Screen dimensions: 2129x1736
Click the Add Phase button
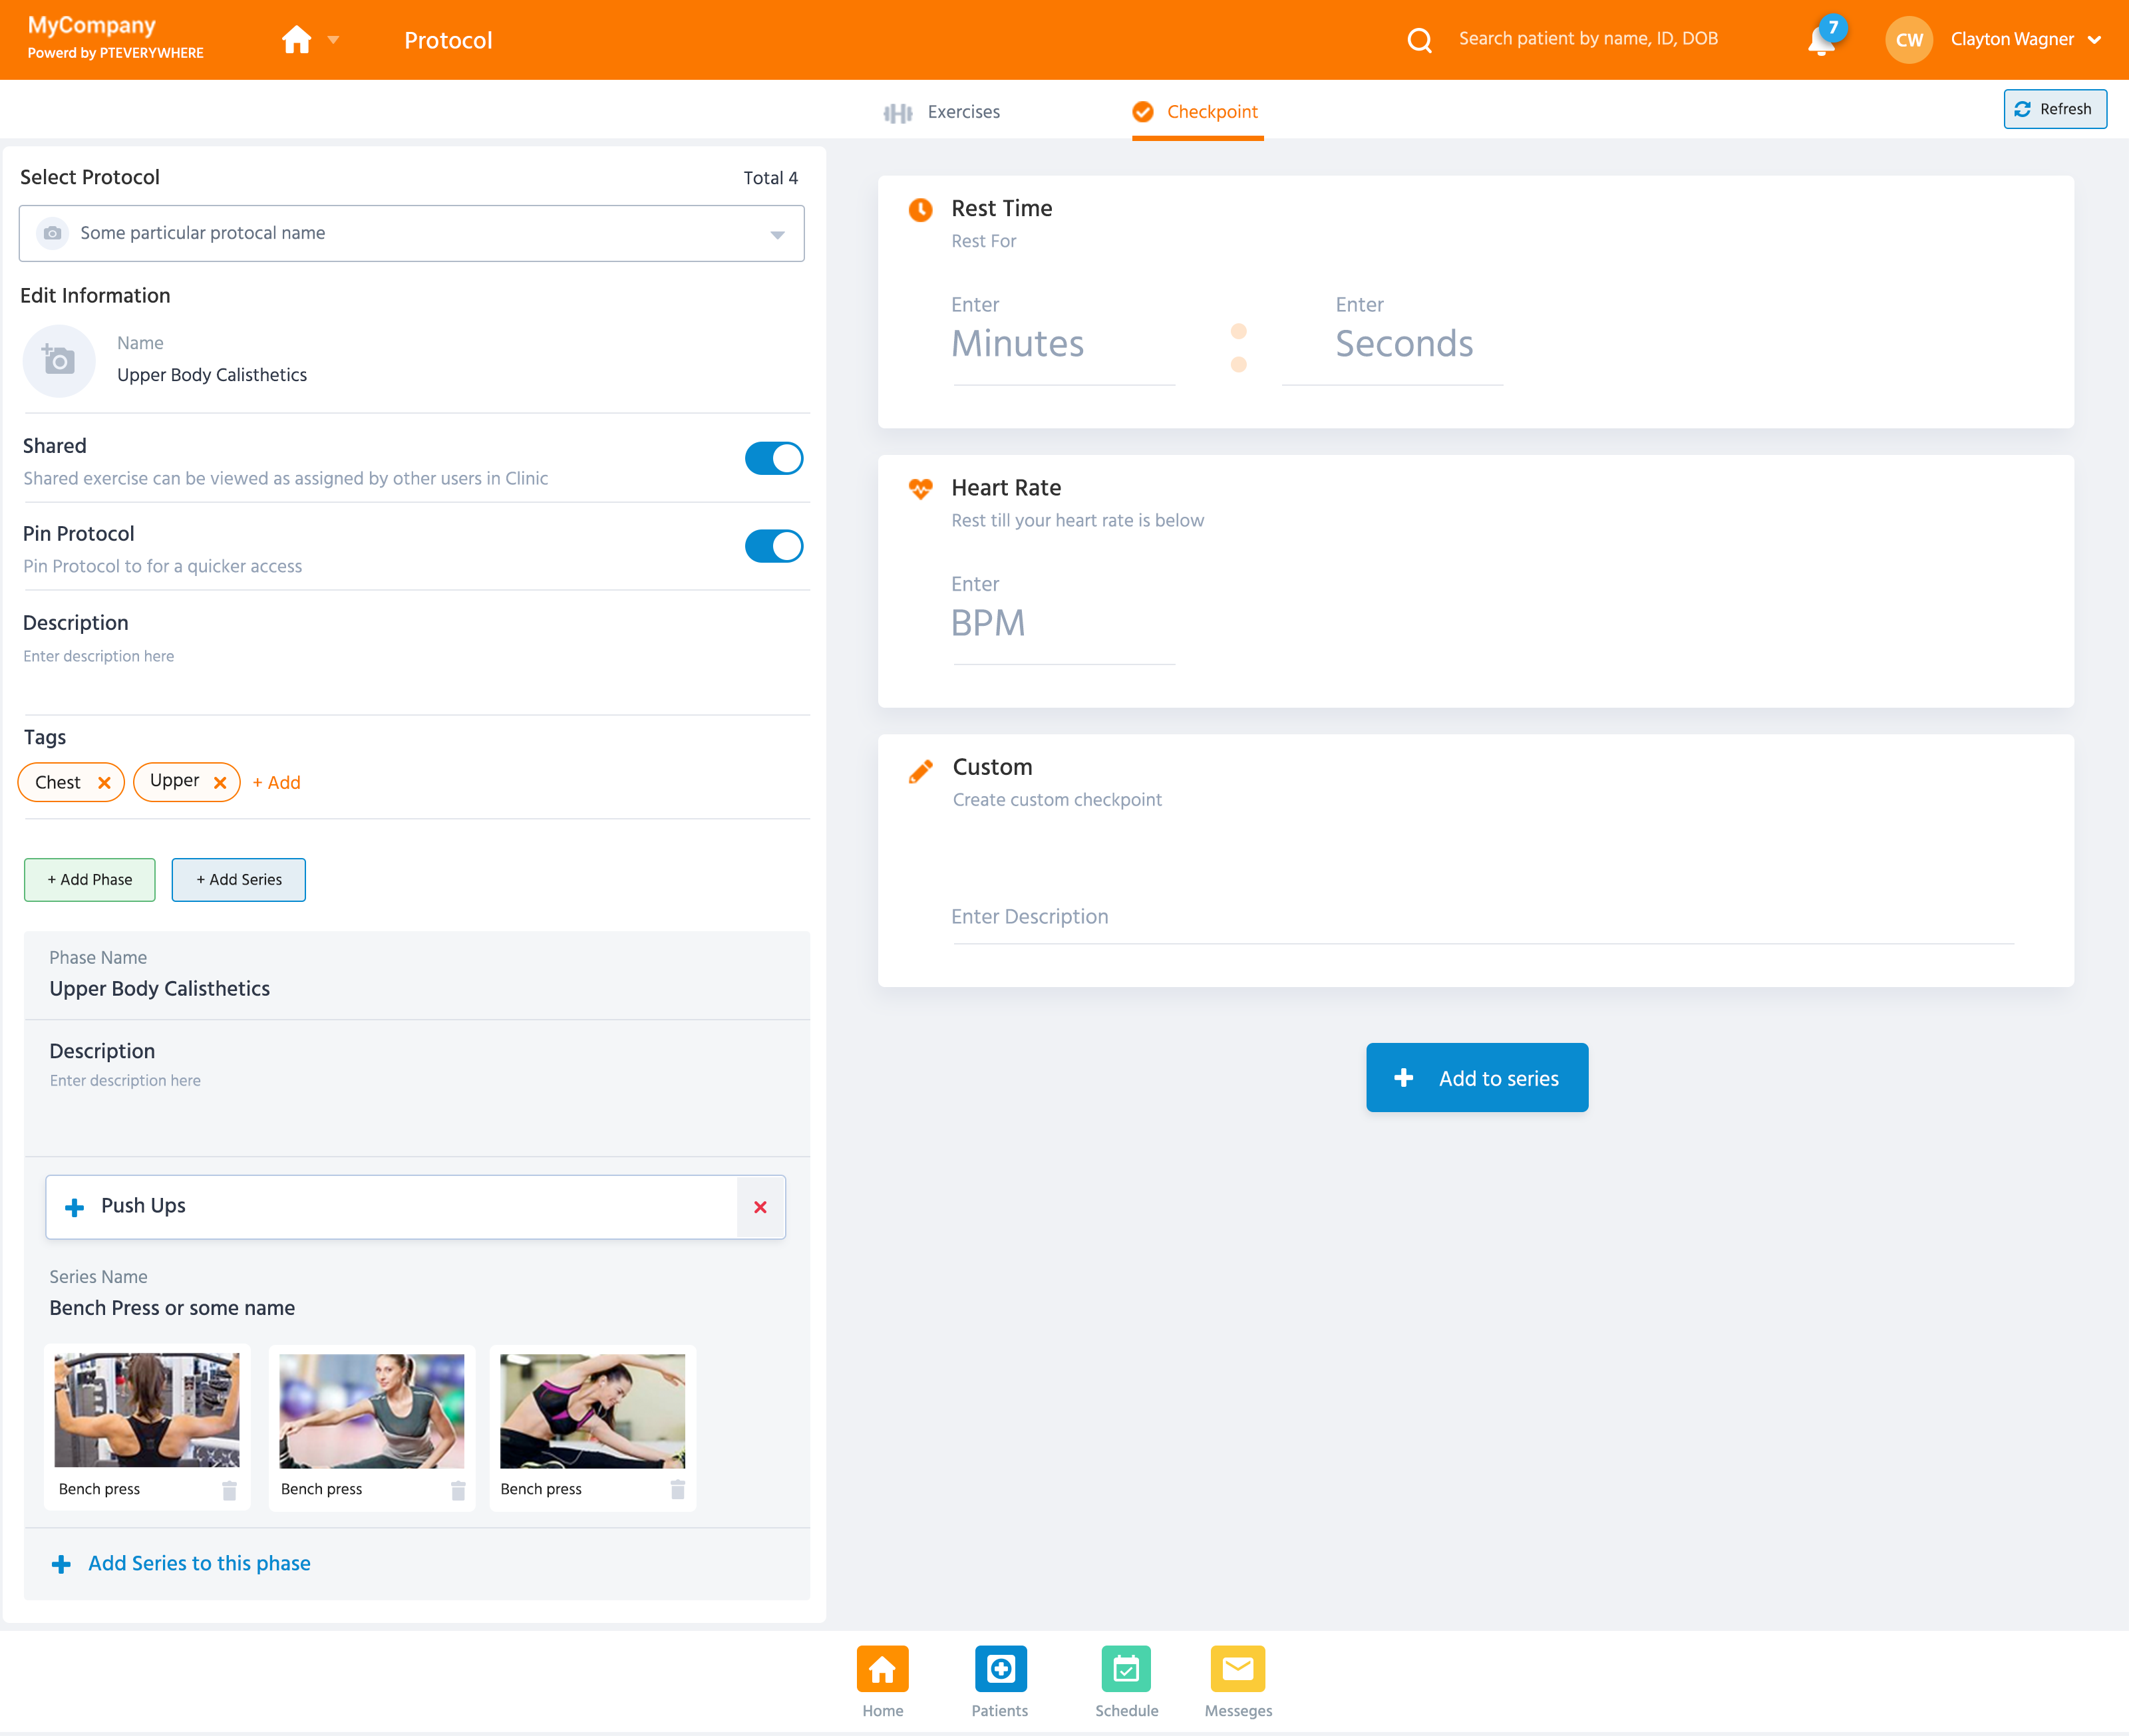pos(90,880)
